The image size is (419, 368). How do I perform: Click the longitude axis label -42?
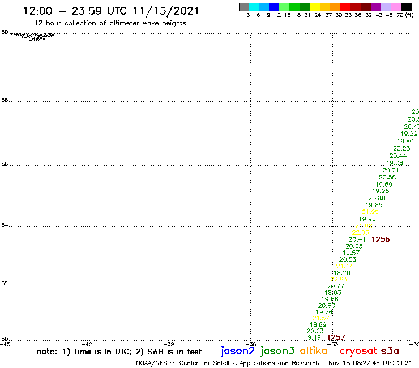[x=87, y=344]
